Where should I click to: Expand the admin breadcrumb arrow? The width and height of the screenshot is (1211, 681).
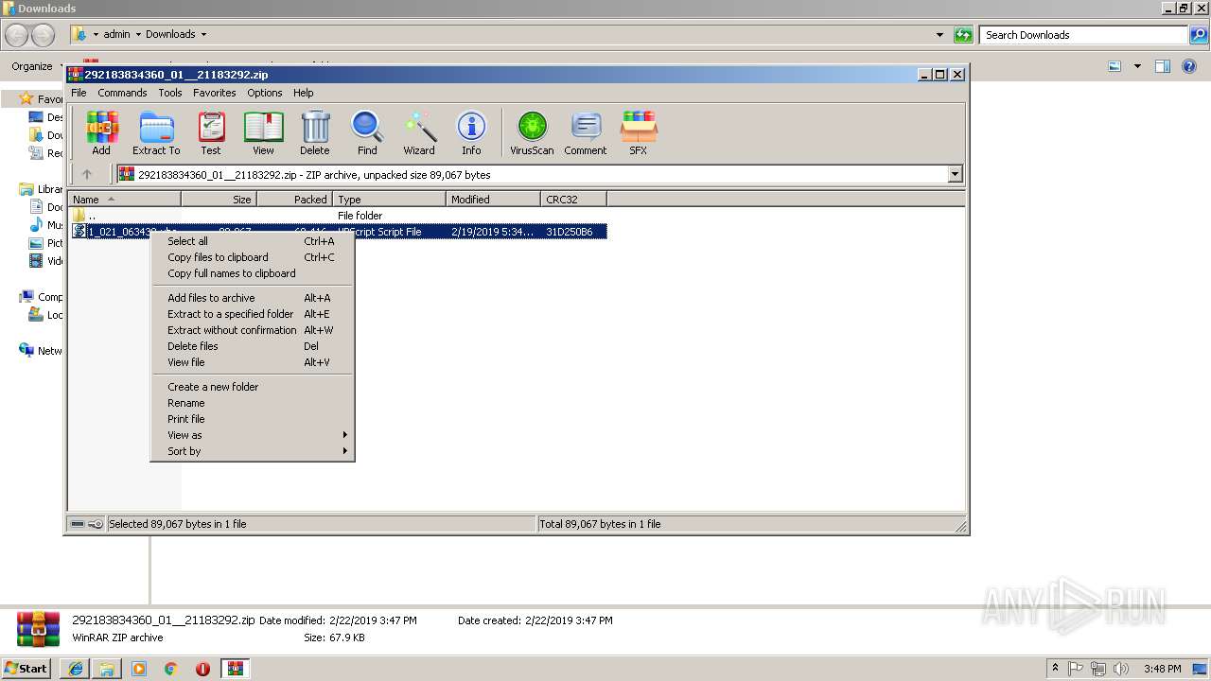tap(138, 35)
